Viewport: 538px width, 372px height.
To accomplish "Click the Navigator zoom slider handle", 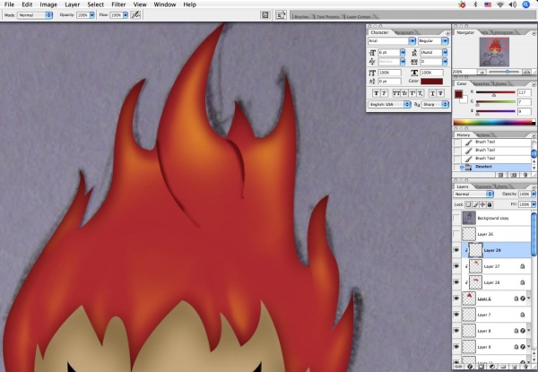I will point(508,72).
